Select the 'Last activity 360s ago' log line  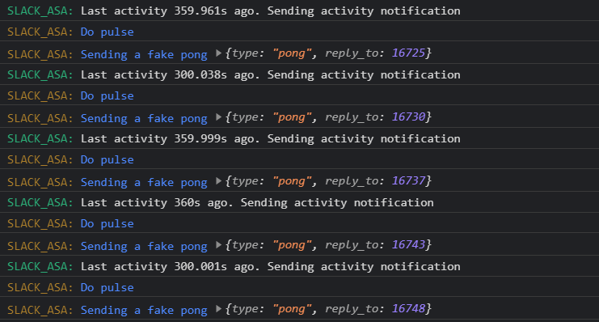299,202
